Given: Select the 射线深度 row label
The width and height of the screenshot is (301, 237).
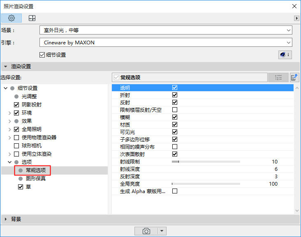Looking at the screenshot, I should [130, 169].
